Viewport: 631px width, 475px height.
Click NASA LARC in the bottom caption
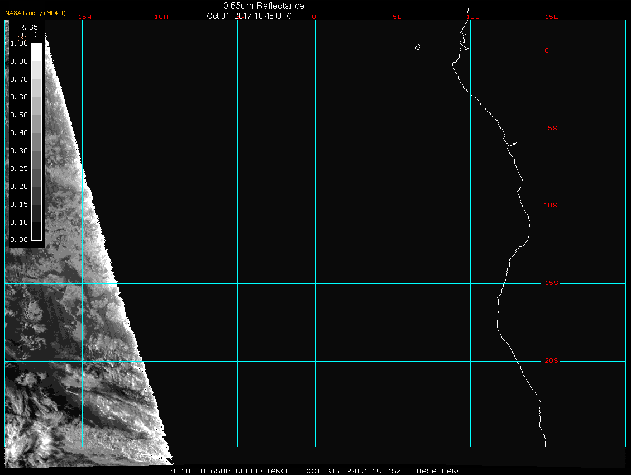point(439,471)
